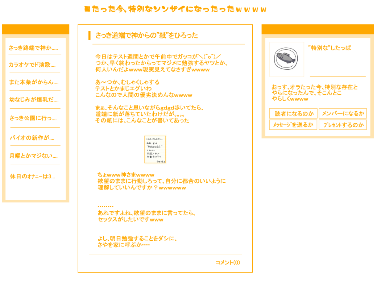Open the コメント(0) link
Image resolution: width=377 pixels, height=290 pixels.
click(x=227, y=262)
